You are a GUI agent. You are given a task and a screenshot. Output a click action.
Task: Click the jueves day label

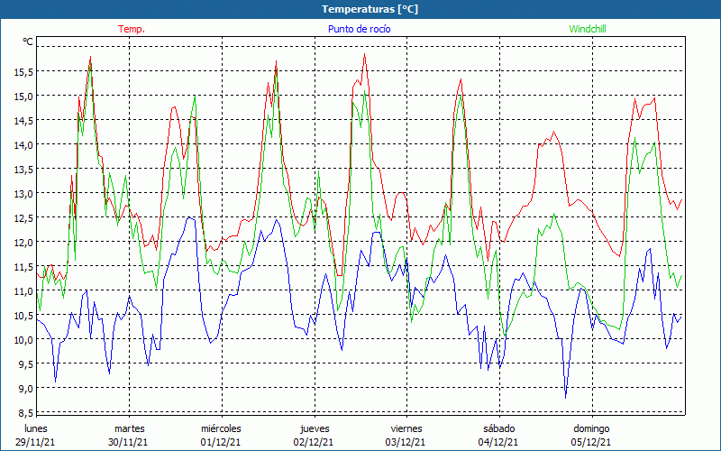tap(315, 428)
